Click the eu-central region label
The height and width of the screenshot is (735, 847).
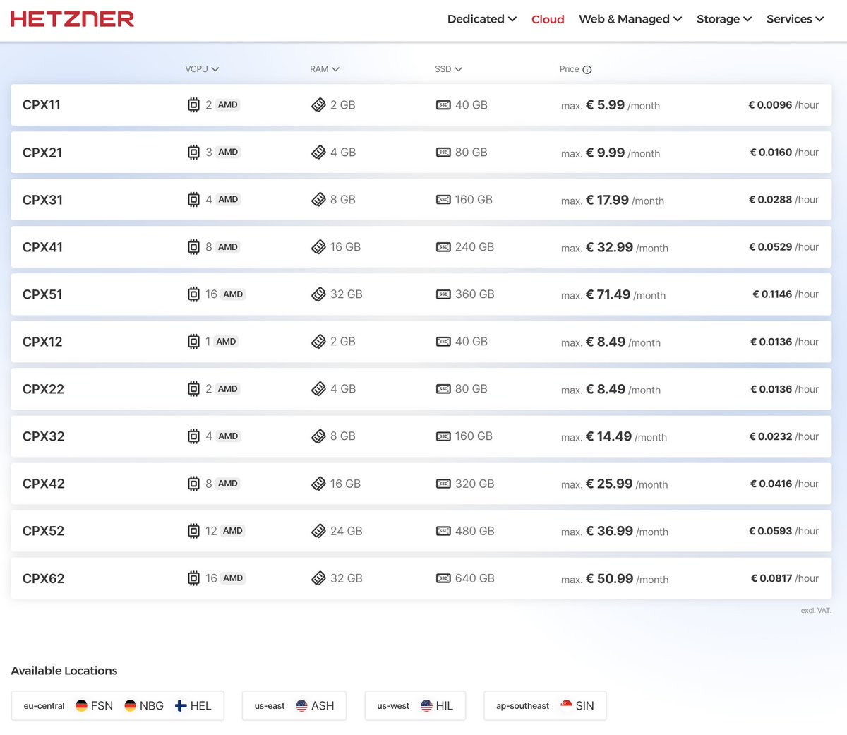pyautogui.click(x=44, y=706)
